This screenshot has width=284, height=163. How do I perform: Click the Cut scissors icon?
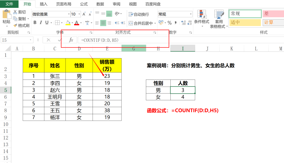[x=15, y=12]
